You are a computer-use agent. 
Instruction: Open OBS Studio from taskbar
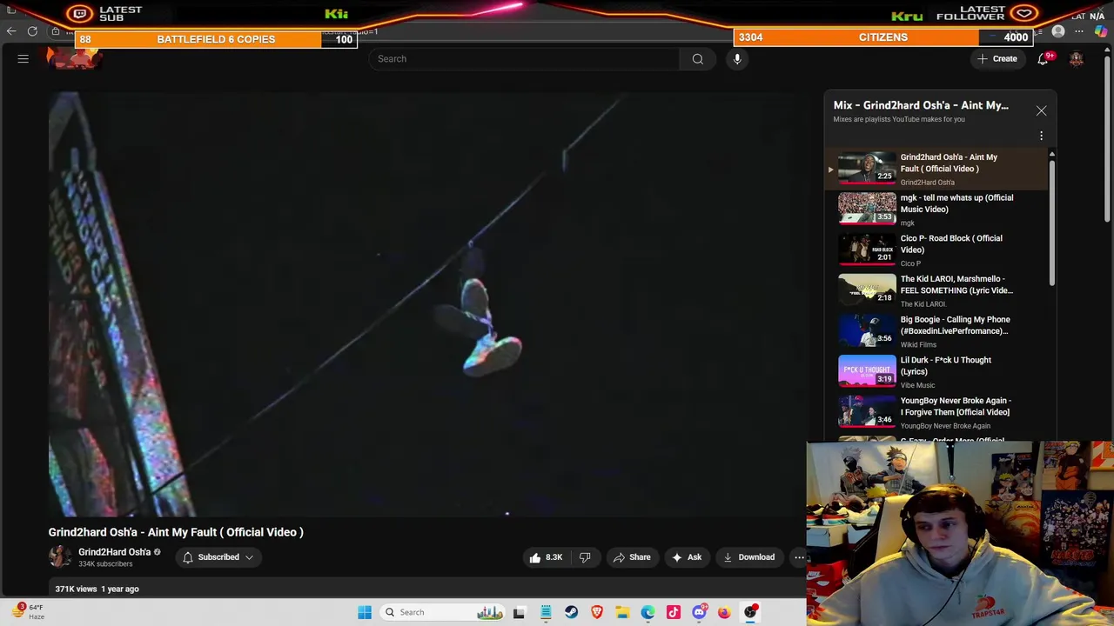point(750,612)
